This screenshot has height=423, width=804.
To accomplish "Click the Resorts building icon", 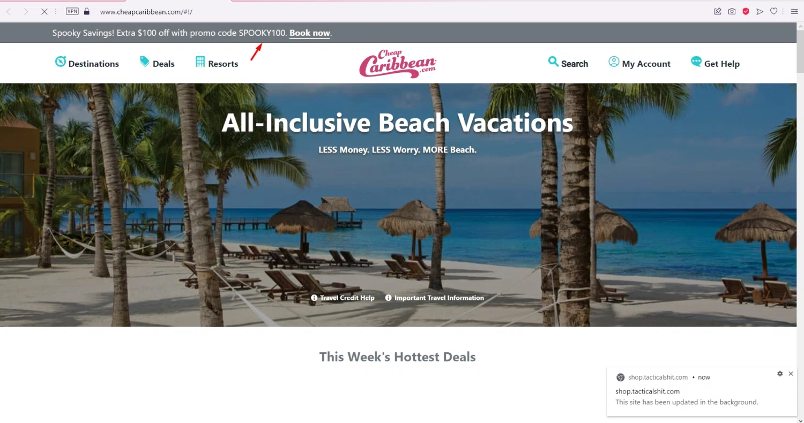I will 200,62.
